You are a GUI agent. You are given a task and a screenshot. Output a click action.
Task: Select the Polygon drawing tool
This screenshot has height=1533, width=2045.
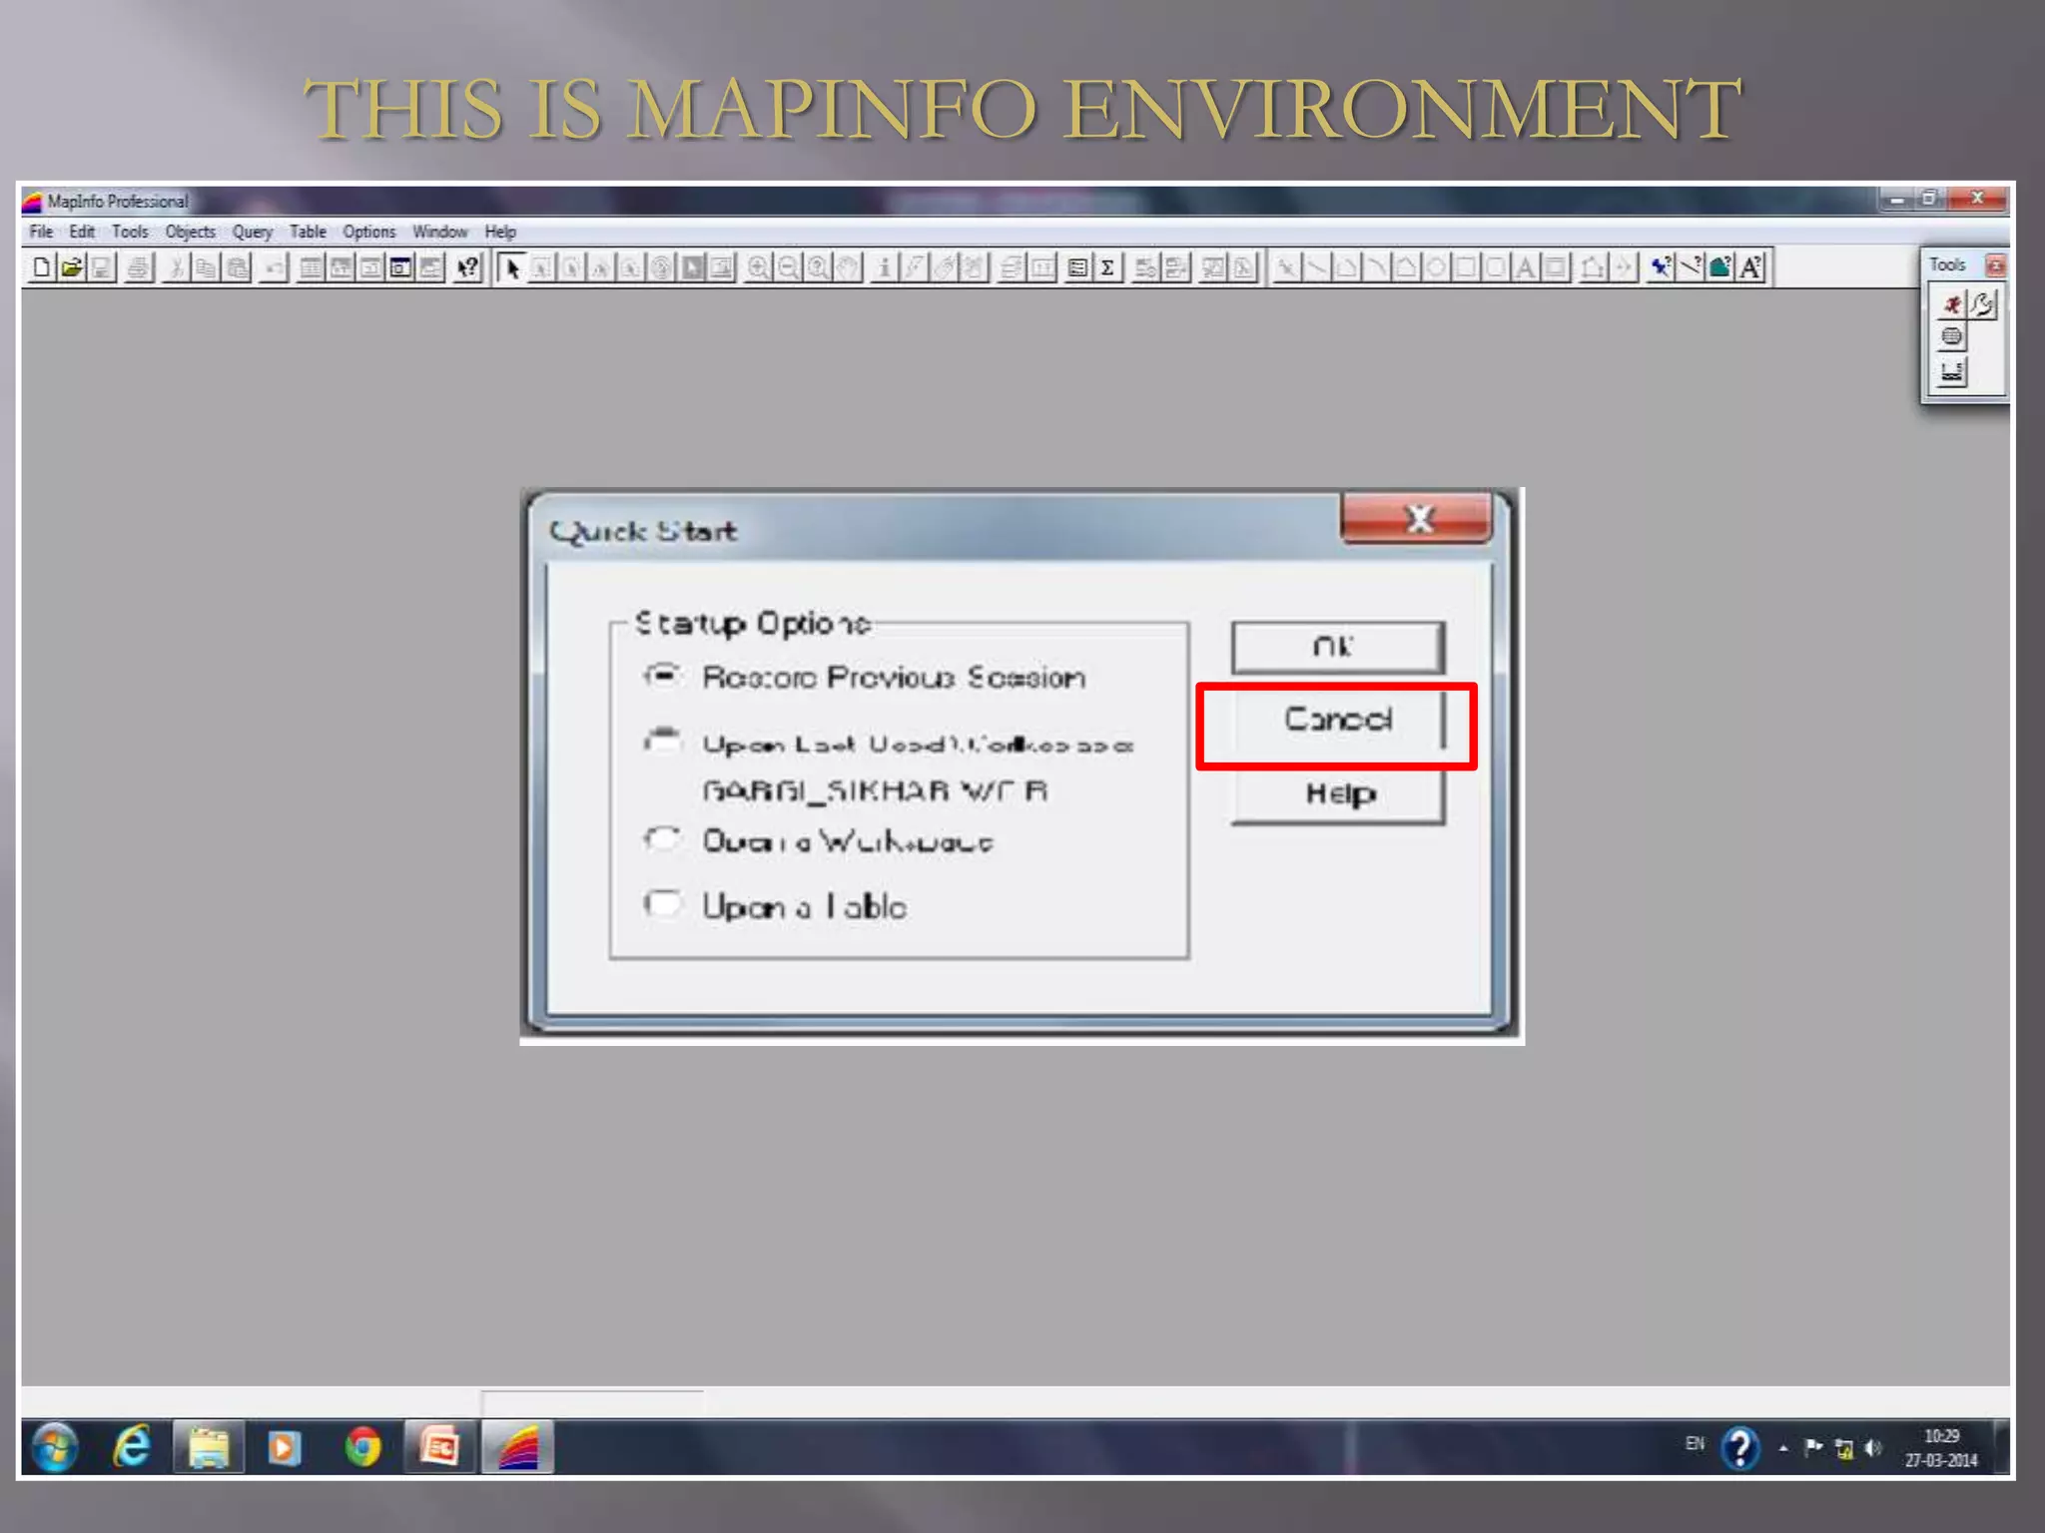[1405, 267]
